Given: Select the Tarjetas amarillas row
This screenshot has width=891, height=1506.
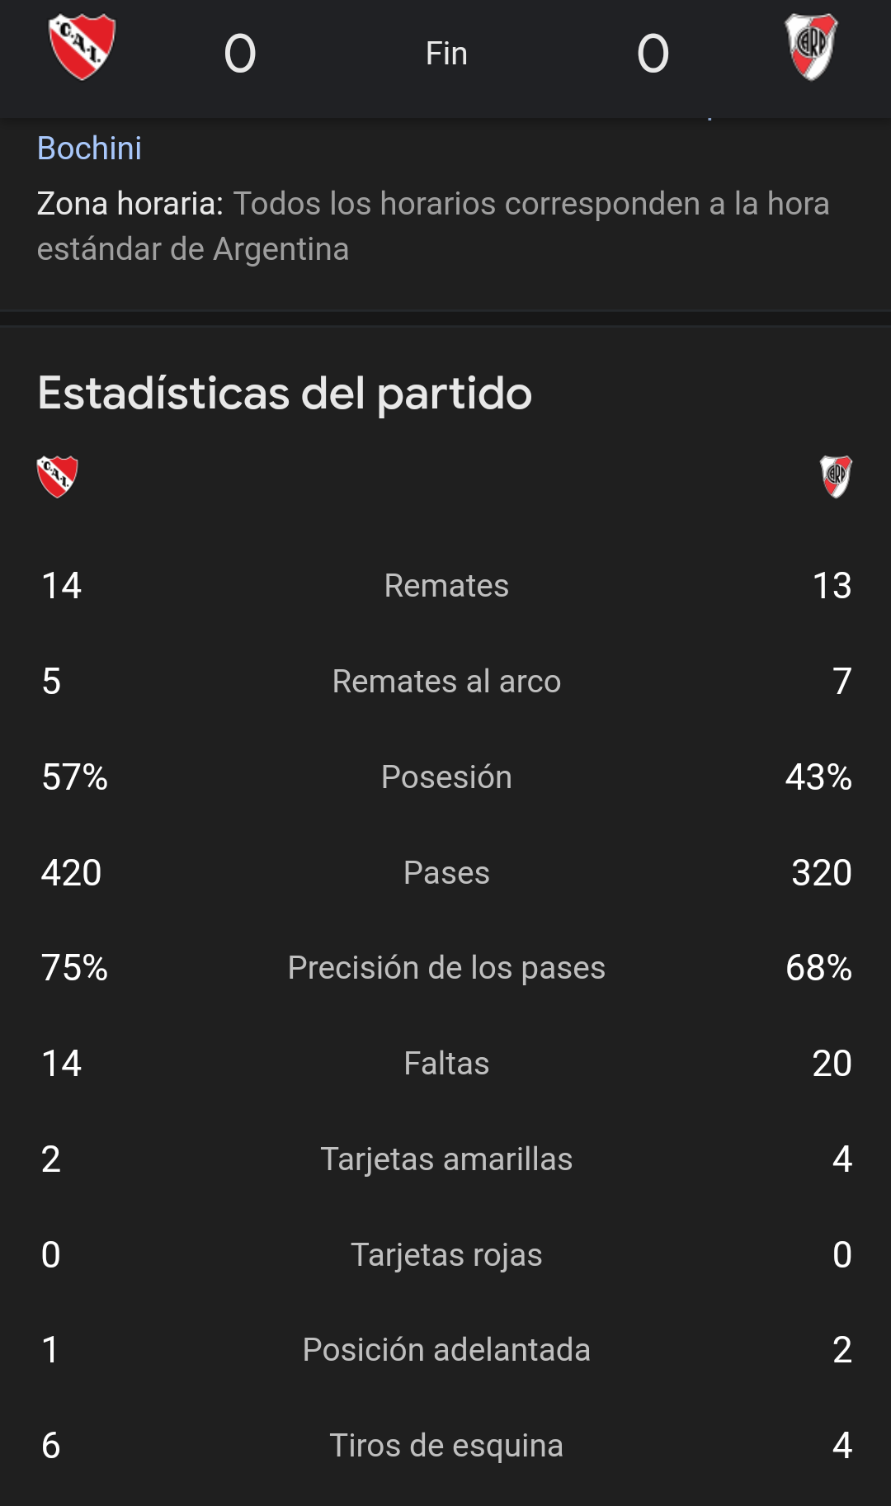Looking at the screenshot, I should click(445, 1159).
